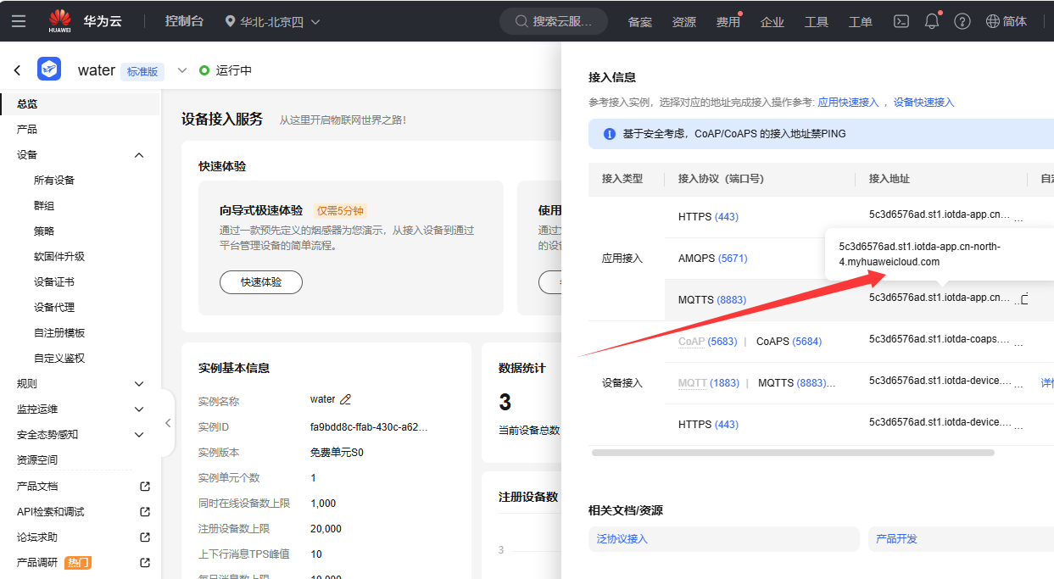Check notifications via the bell icon
The height and width of the screenshot is (579, 1054).
point(931,20)
